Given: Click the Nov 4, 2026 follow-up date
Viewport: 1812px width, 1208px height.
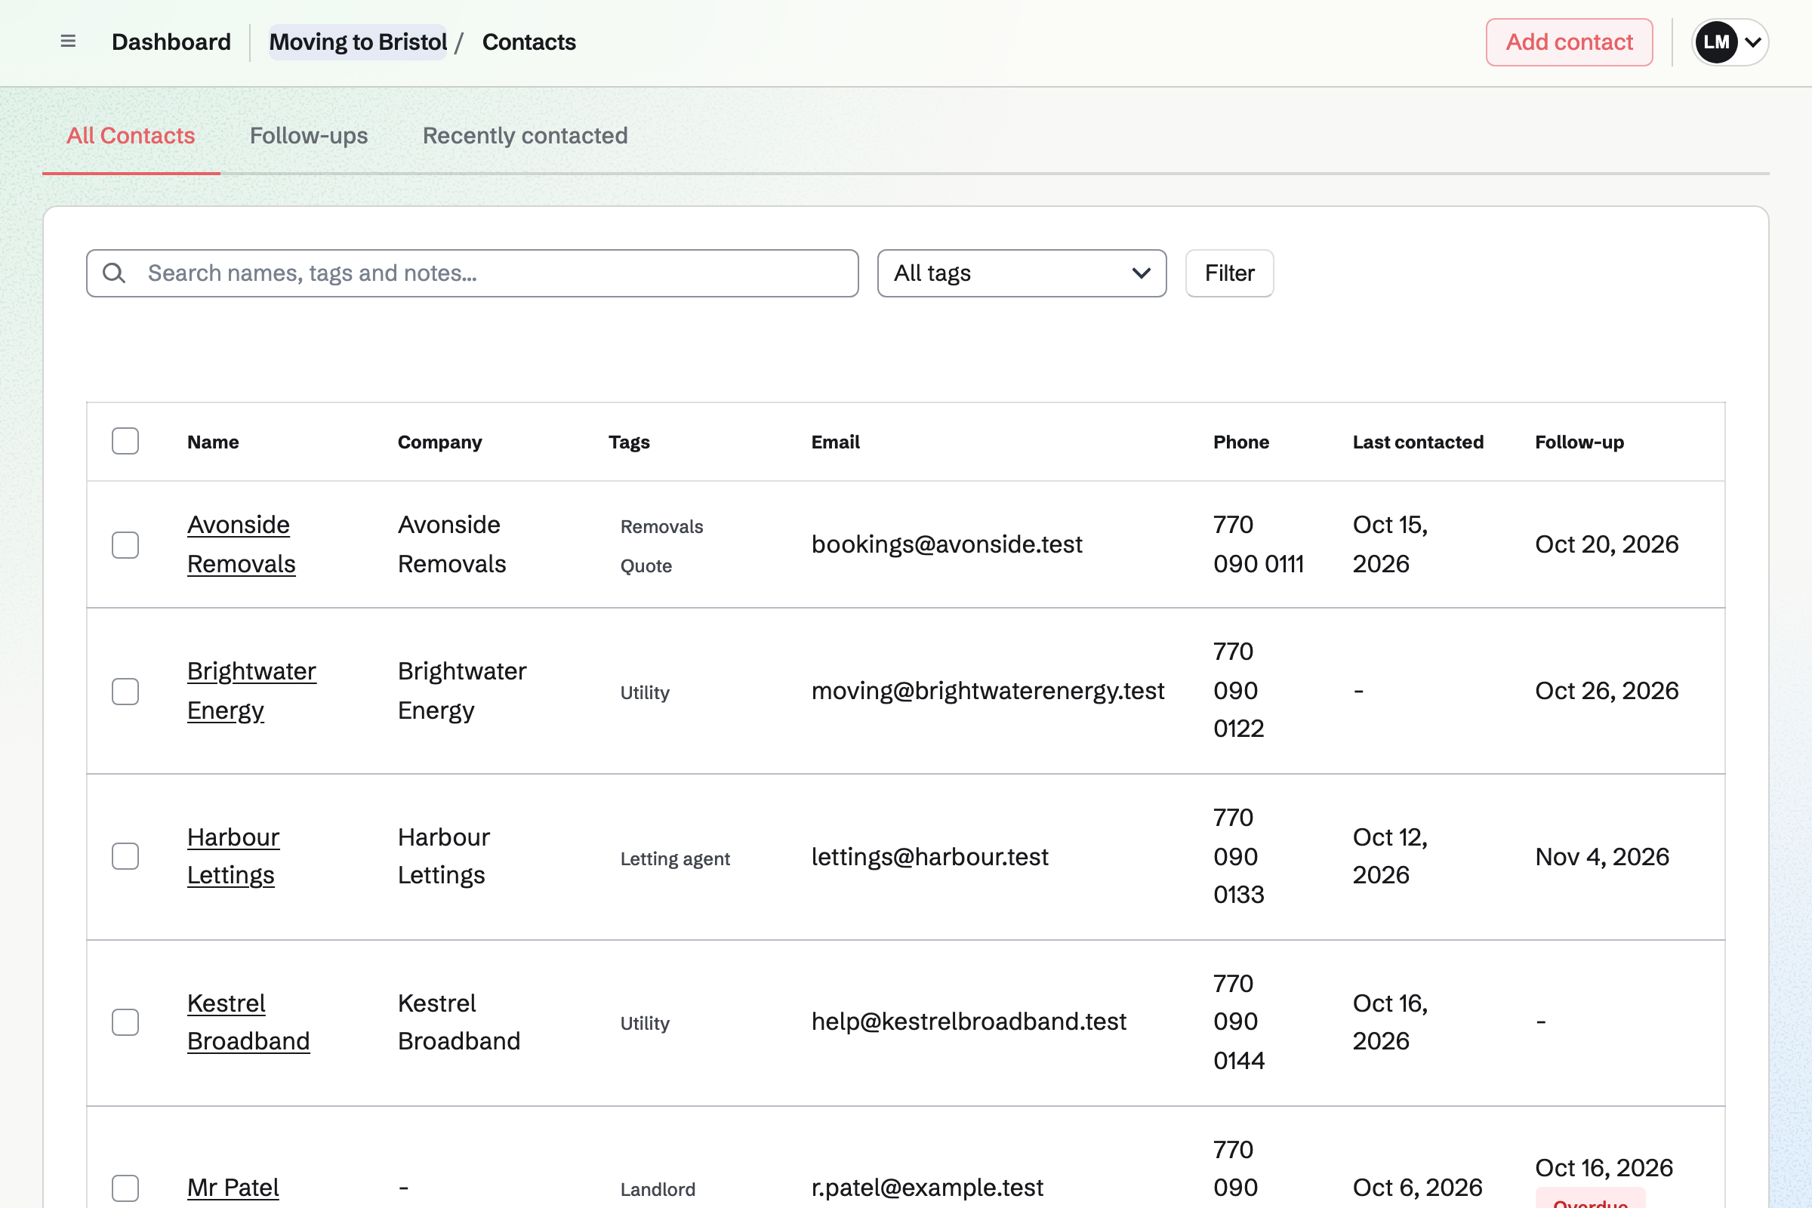Looking at the screenshot, I should pyautogui.click(x=1601, y=856).
